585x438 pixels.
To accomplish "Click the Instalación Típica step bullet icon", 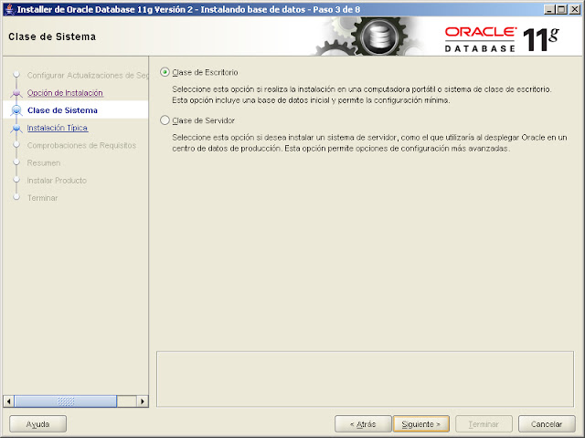I will 16,128.
